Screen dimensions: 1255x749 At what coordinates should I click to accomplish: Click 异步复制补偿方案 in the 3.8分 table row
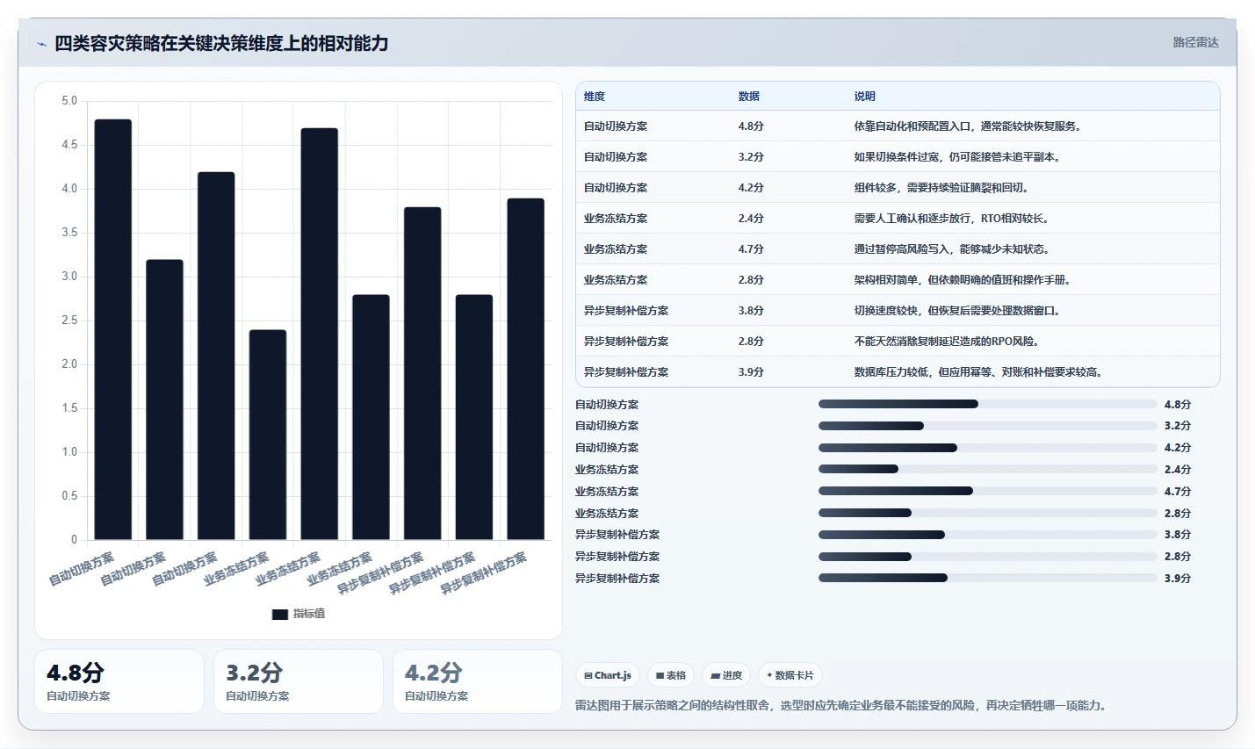tap(626, 311)
